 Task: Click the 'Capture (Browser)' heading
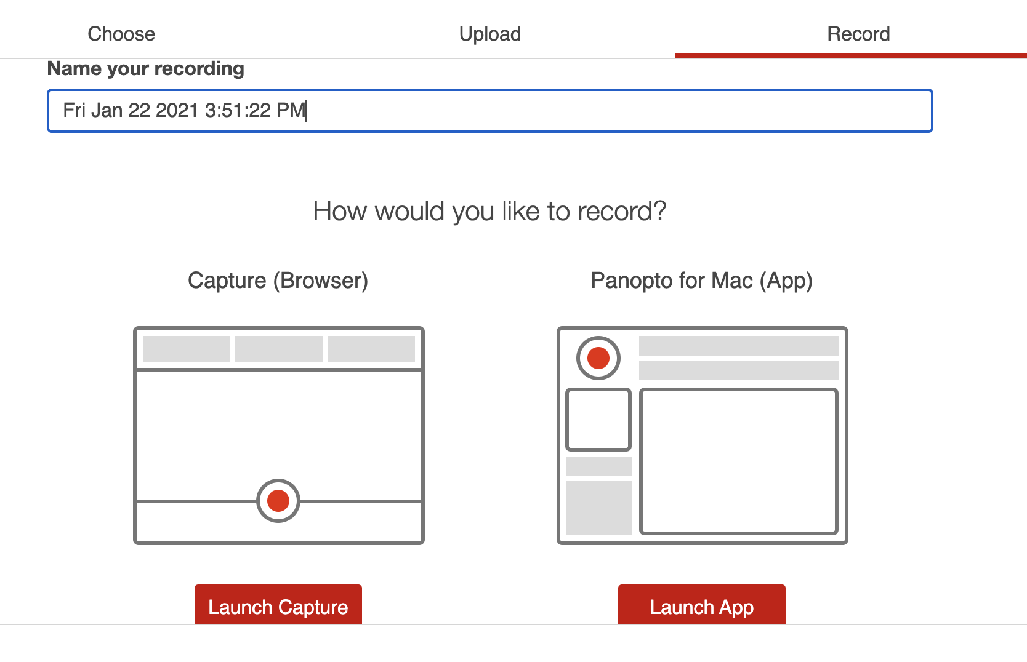pos(278,281)
